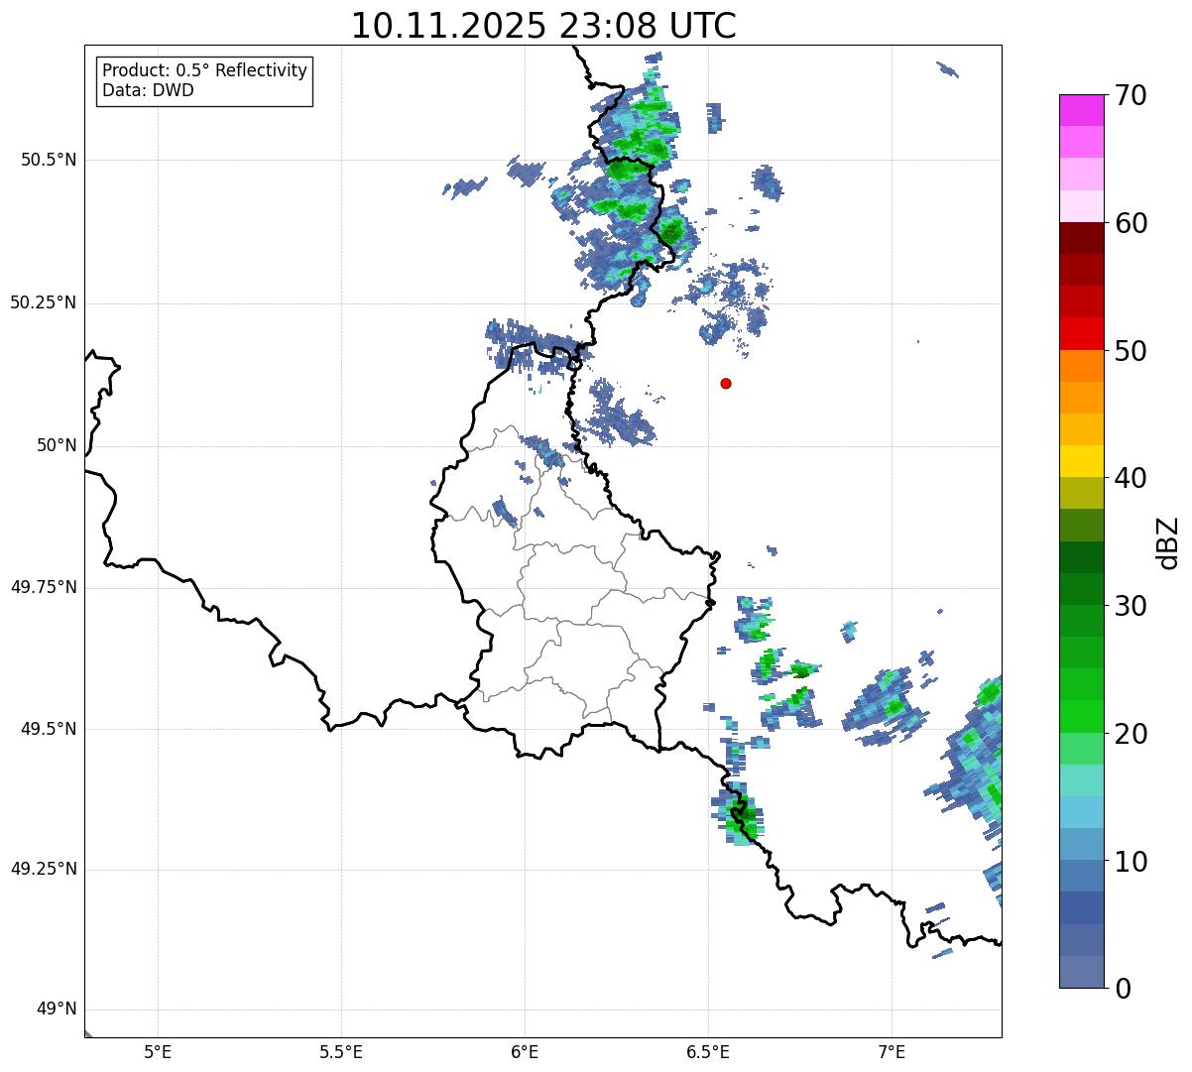
Task: Click the 49°N latitude label
Action: 58,1009
